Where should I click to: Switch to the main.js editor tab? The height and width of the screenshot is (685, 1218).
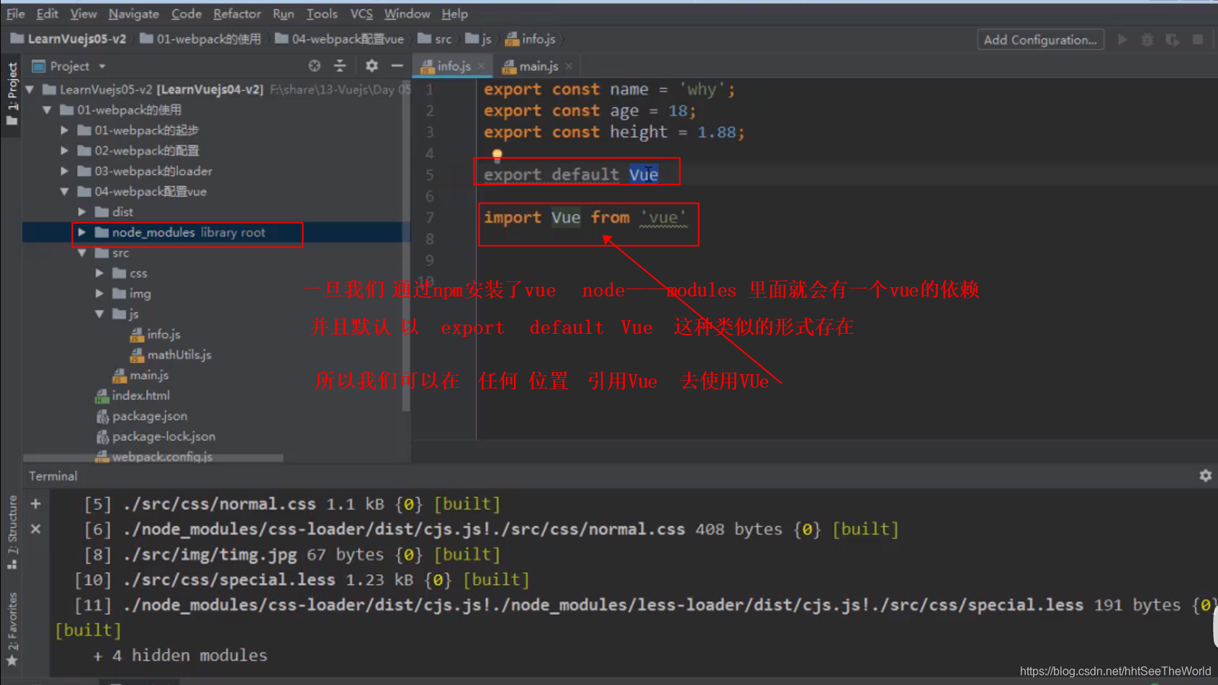coord(538,66)
